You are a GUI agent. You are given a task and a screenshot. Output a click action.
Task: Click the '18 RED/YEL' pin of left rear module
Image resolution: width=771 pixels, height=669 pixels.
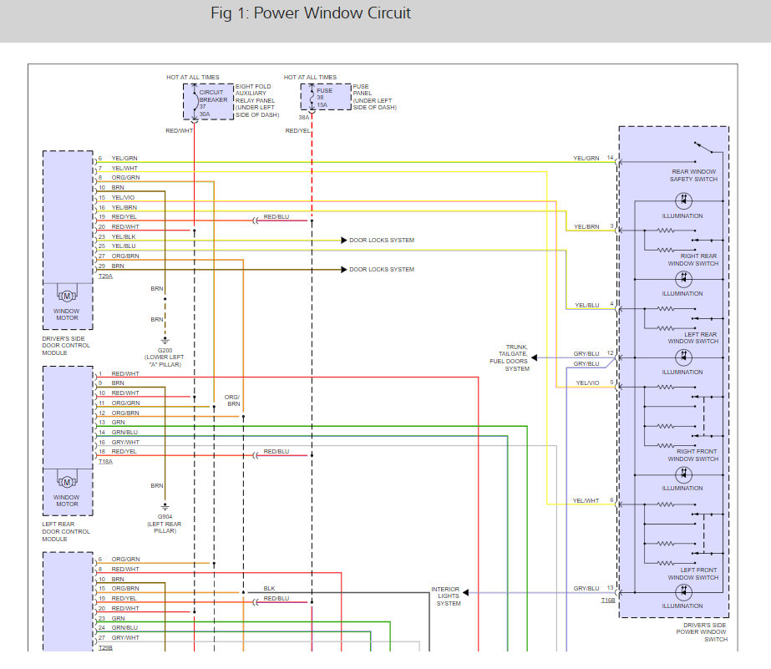tap(118, 451)
